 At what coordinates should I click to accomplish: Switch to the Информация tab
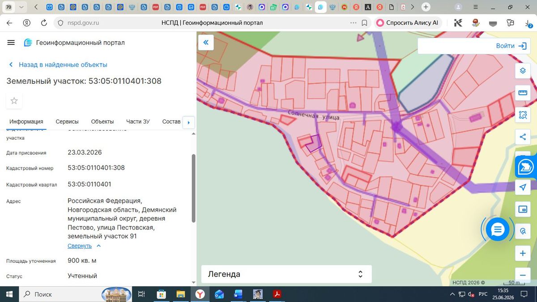tap(26, 122)
